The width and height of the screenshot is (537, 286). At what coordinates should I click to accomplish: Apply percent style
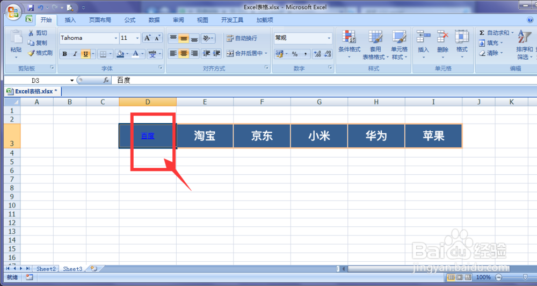click(x=294, y=54)
